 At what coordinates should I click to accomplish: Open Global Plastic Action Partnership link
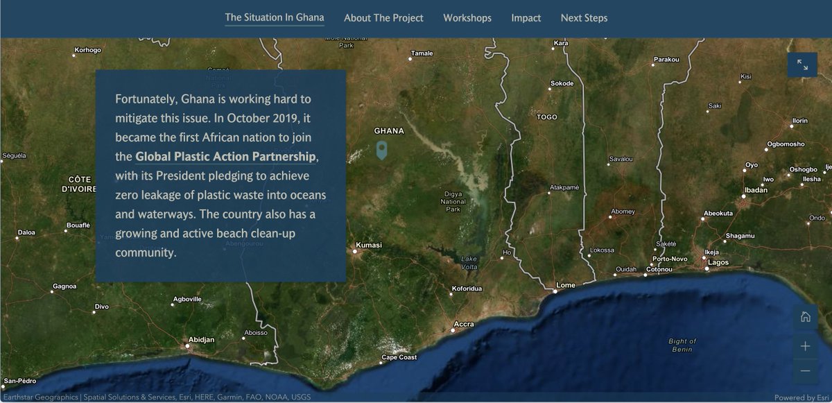[x=226, y=157]
